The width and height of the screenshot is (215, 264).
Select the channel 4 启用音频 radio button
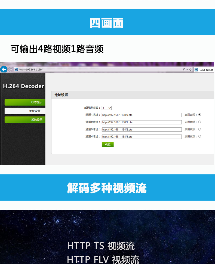[x=199, y=136]
